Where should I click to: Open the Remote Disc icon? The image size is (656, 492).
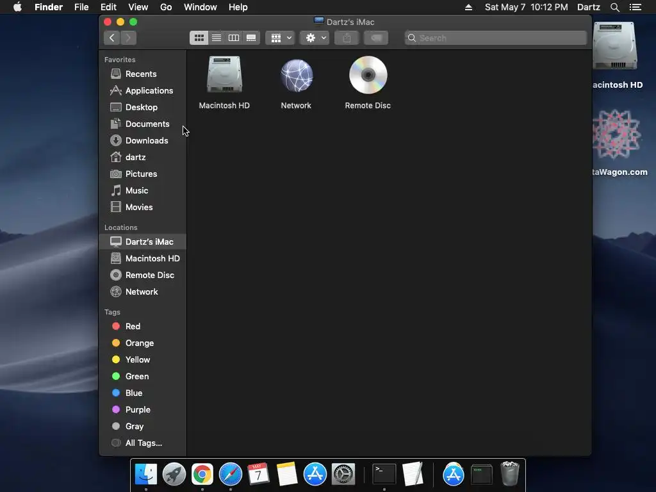[x=368, y=76]
